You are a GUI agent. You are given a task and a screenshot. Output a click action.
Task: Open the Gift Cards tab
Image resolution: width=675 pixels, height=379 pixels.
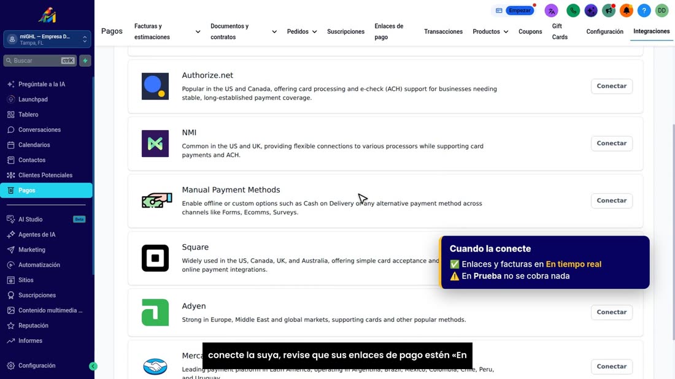(560, 31)
